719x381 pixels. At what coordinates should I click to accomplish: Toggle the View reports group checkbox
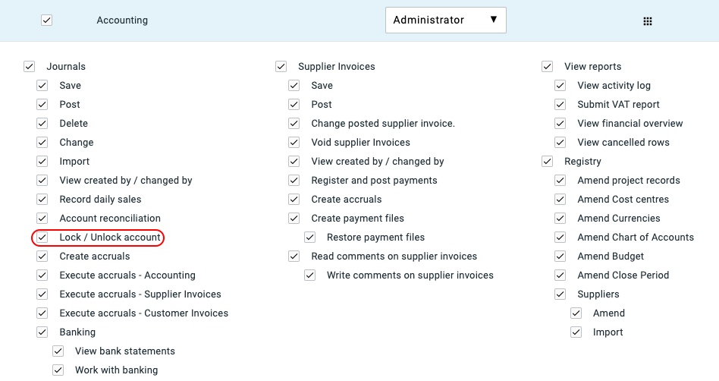point(547,67)
